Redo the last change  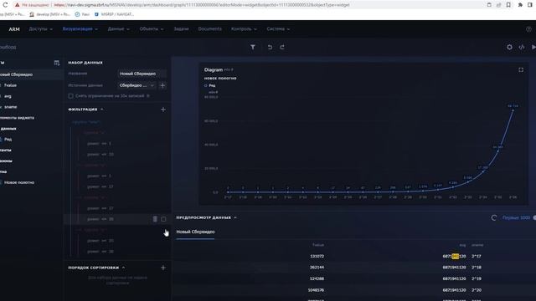tap(282, 47)
